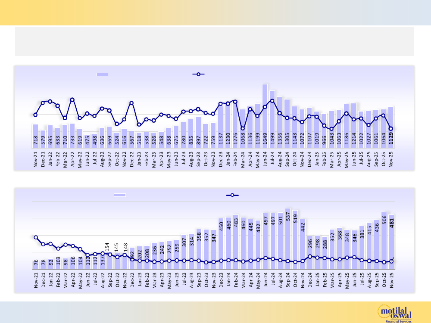Click the Jun-24 axis label in upper chart
This screenshot has width=431, height=323.
[x=265, y=160]
